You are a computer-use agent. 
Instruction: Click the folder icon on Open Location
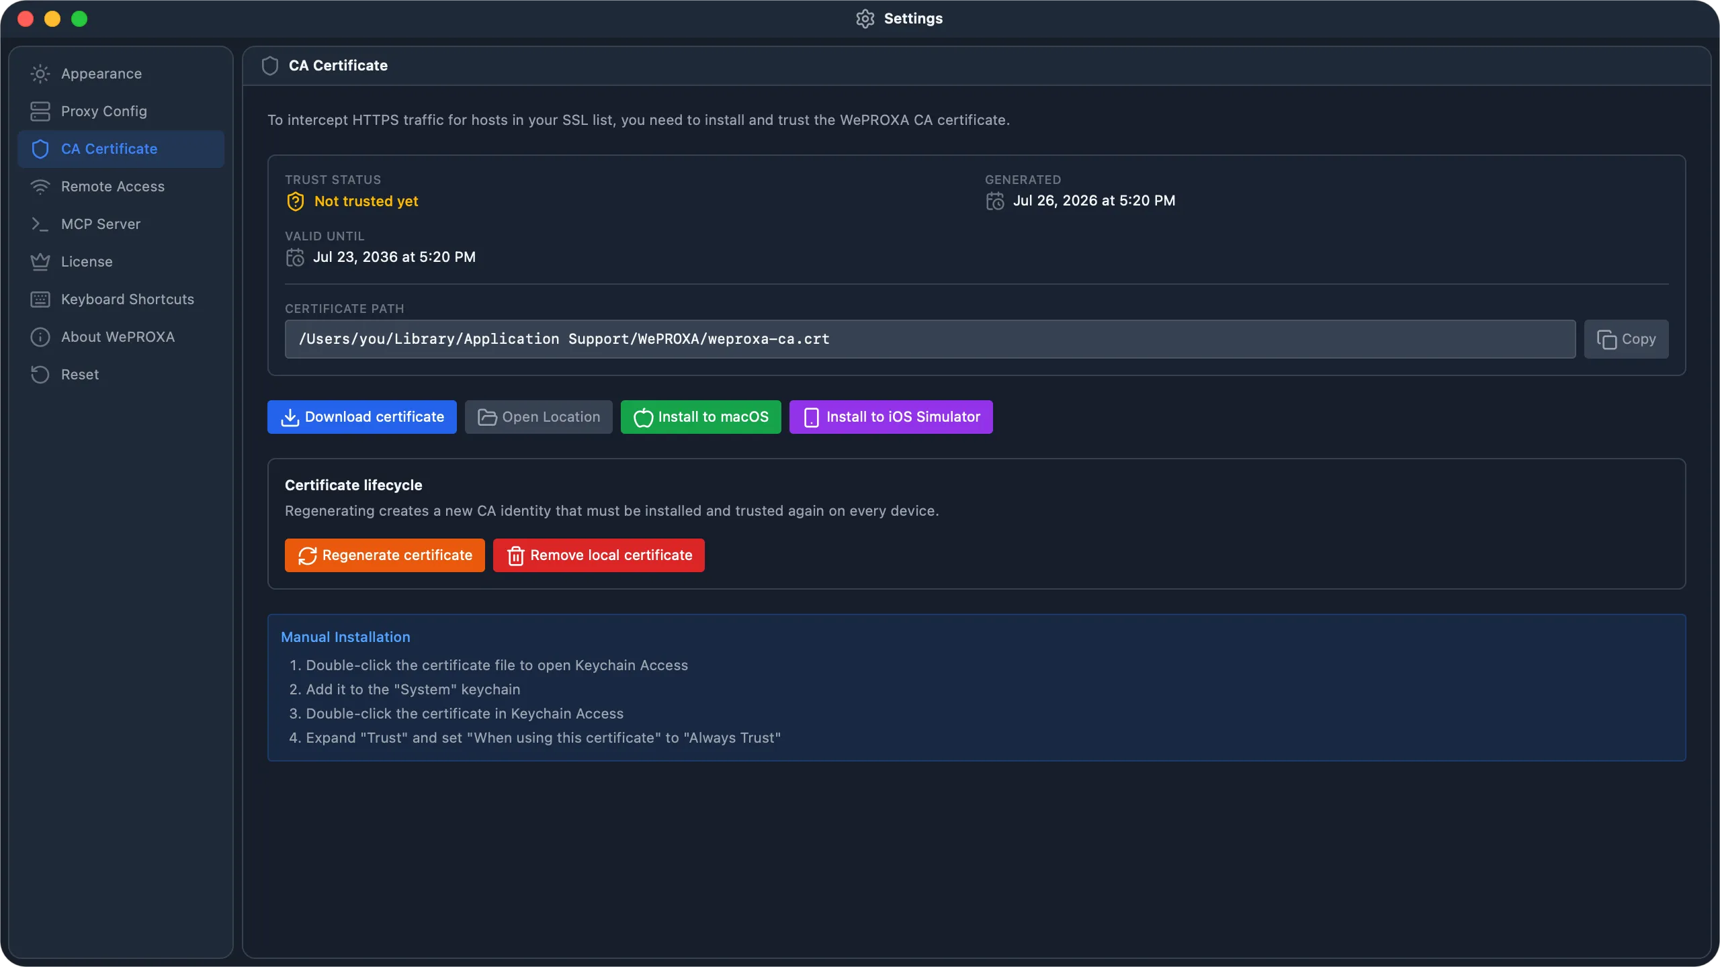(487, 417)
